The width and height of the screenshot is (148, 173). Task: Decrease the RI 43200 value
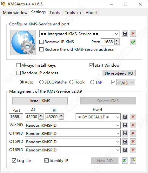pyautogui.click(x=61, y=118)
